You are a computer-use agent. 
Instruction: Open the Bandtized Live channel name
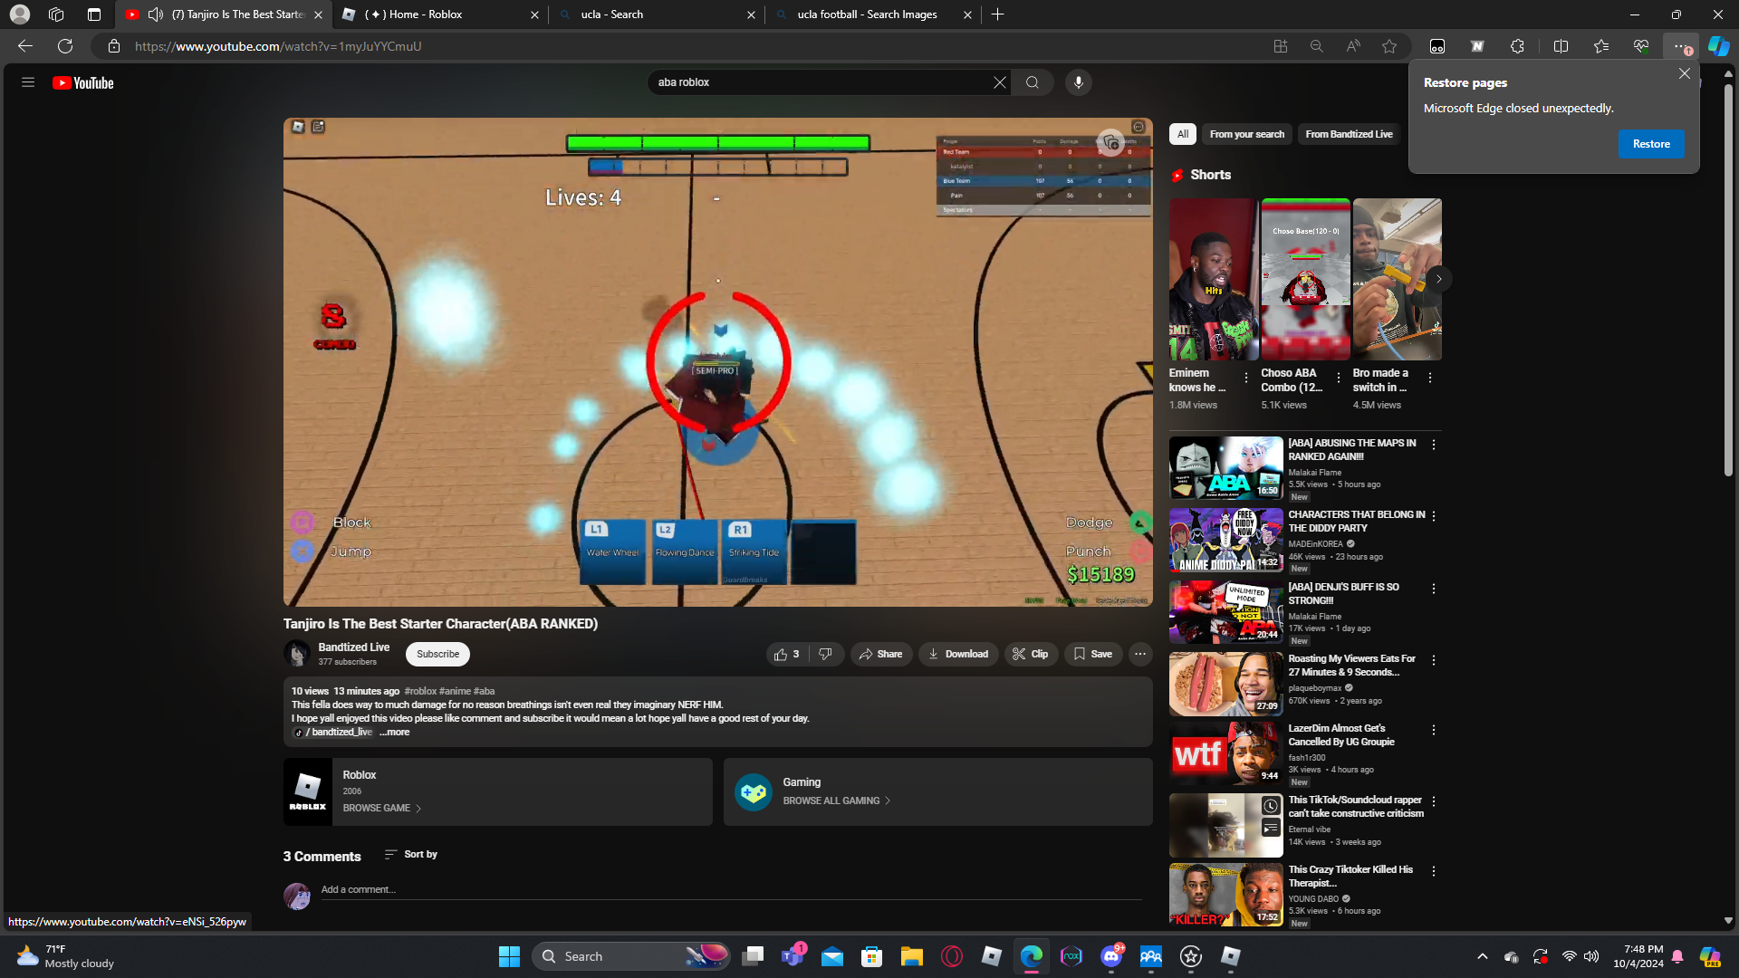(x=353, y=647)
